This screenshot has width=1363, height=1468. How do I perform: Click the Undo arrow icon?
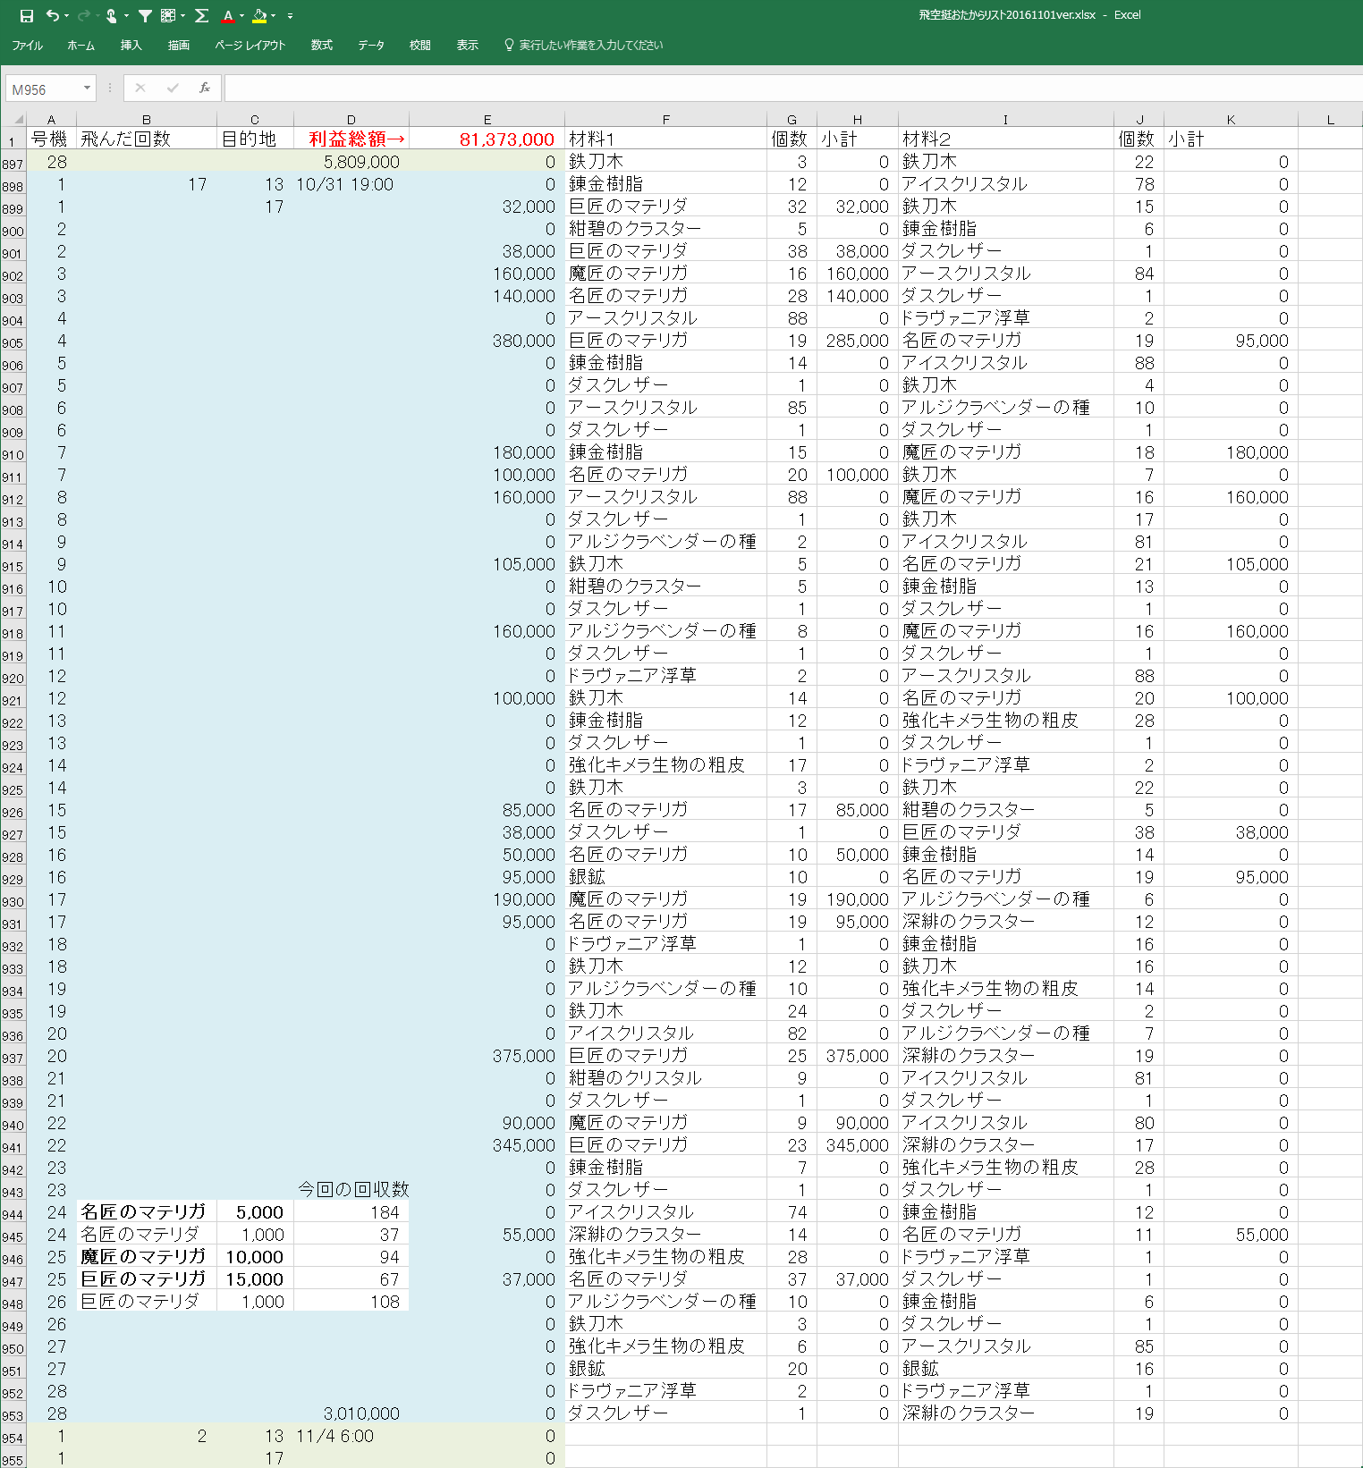point(53,15)
